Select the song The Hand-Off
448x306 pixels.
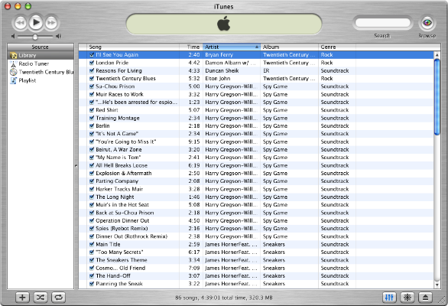pyautogui.click(x=113, y=275)
